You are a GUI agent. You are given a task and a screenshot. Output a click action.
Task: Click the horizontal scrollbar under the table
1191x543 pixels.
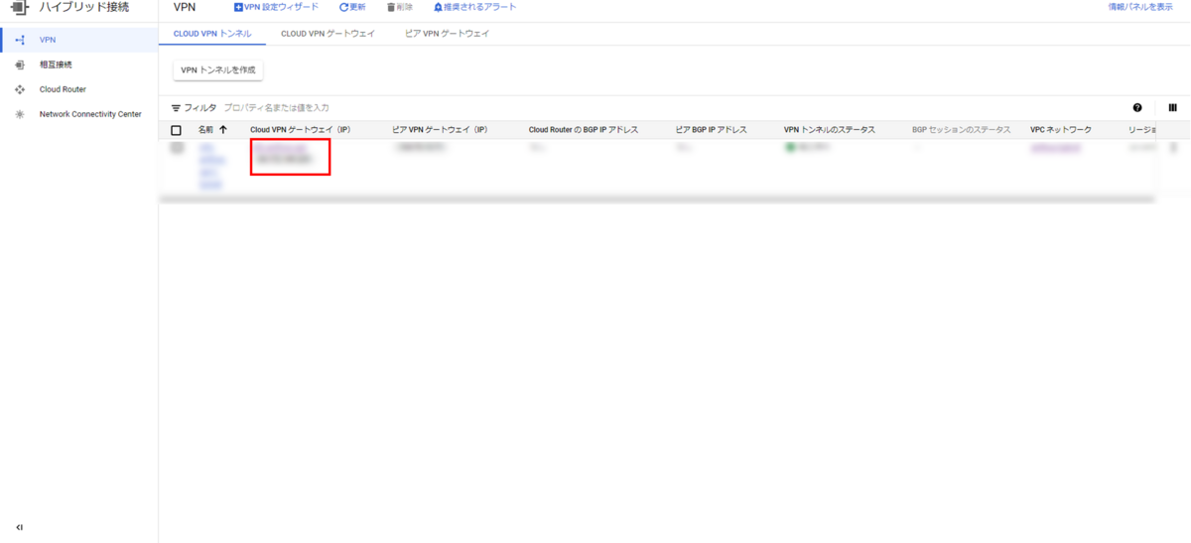point(655,200)
